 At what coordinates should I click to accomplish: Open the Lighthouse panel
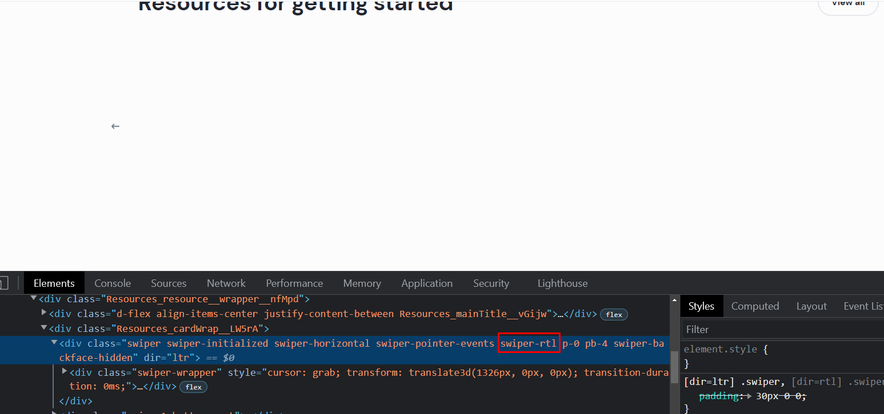click(562, 283)
